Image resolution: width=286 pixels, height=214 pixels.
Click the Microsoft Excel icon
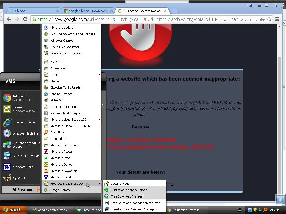click(x=46, y=158)
